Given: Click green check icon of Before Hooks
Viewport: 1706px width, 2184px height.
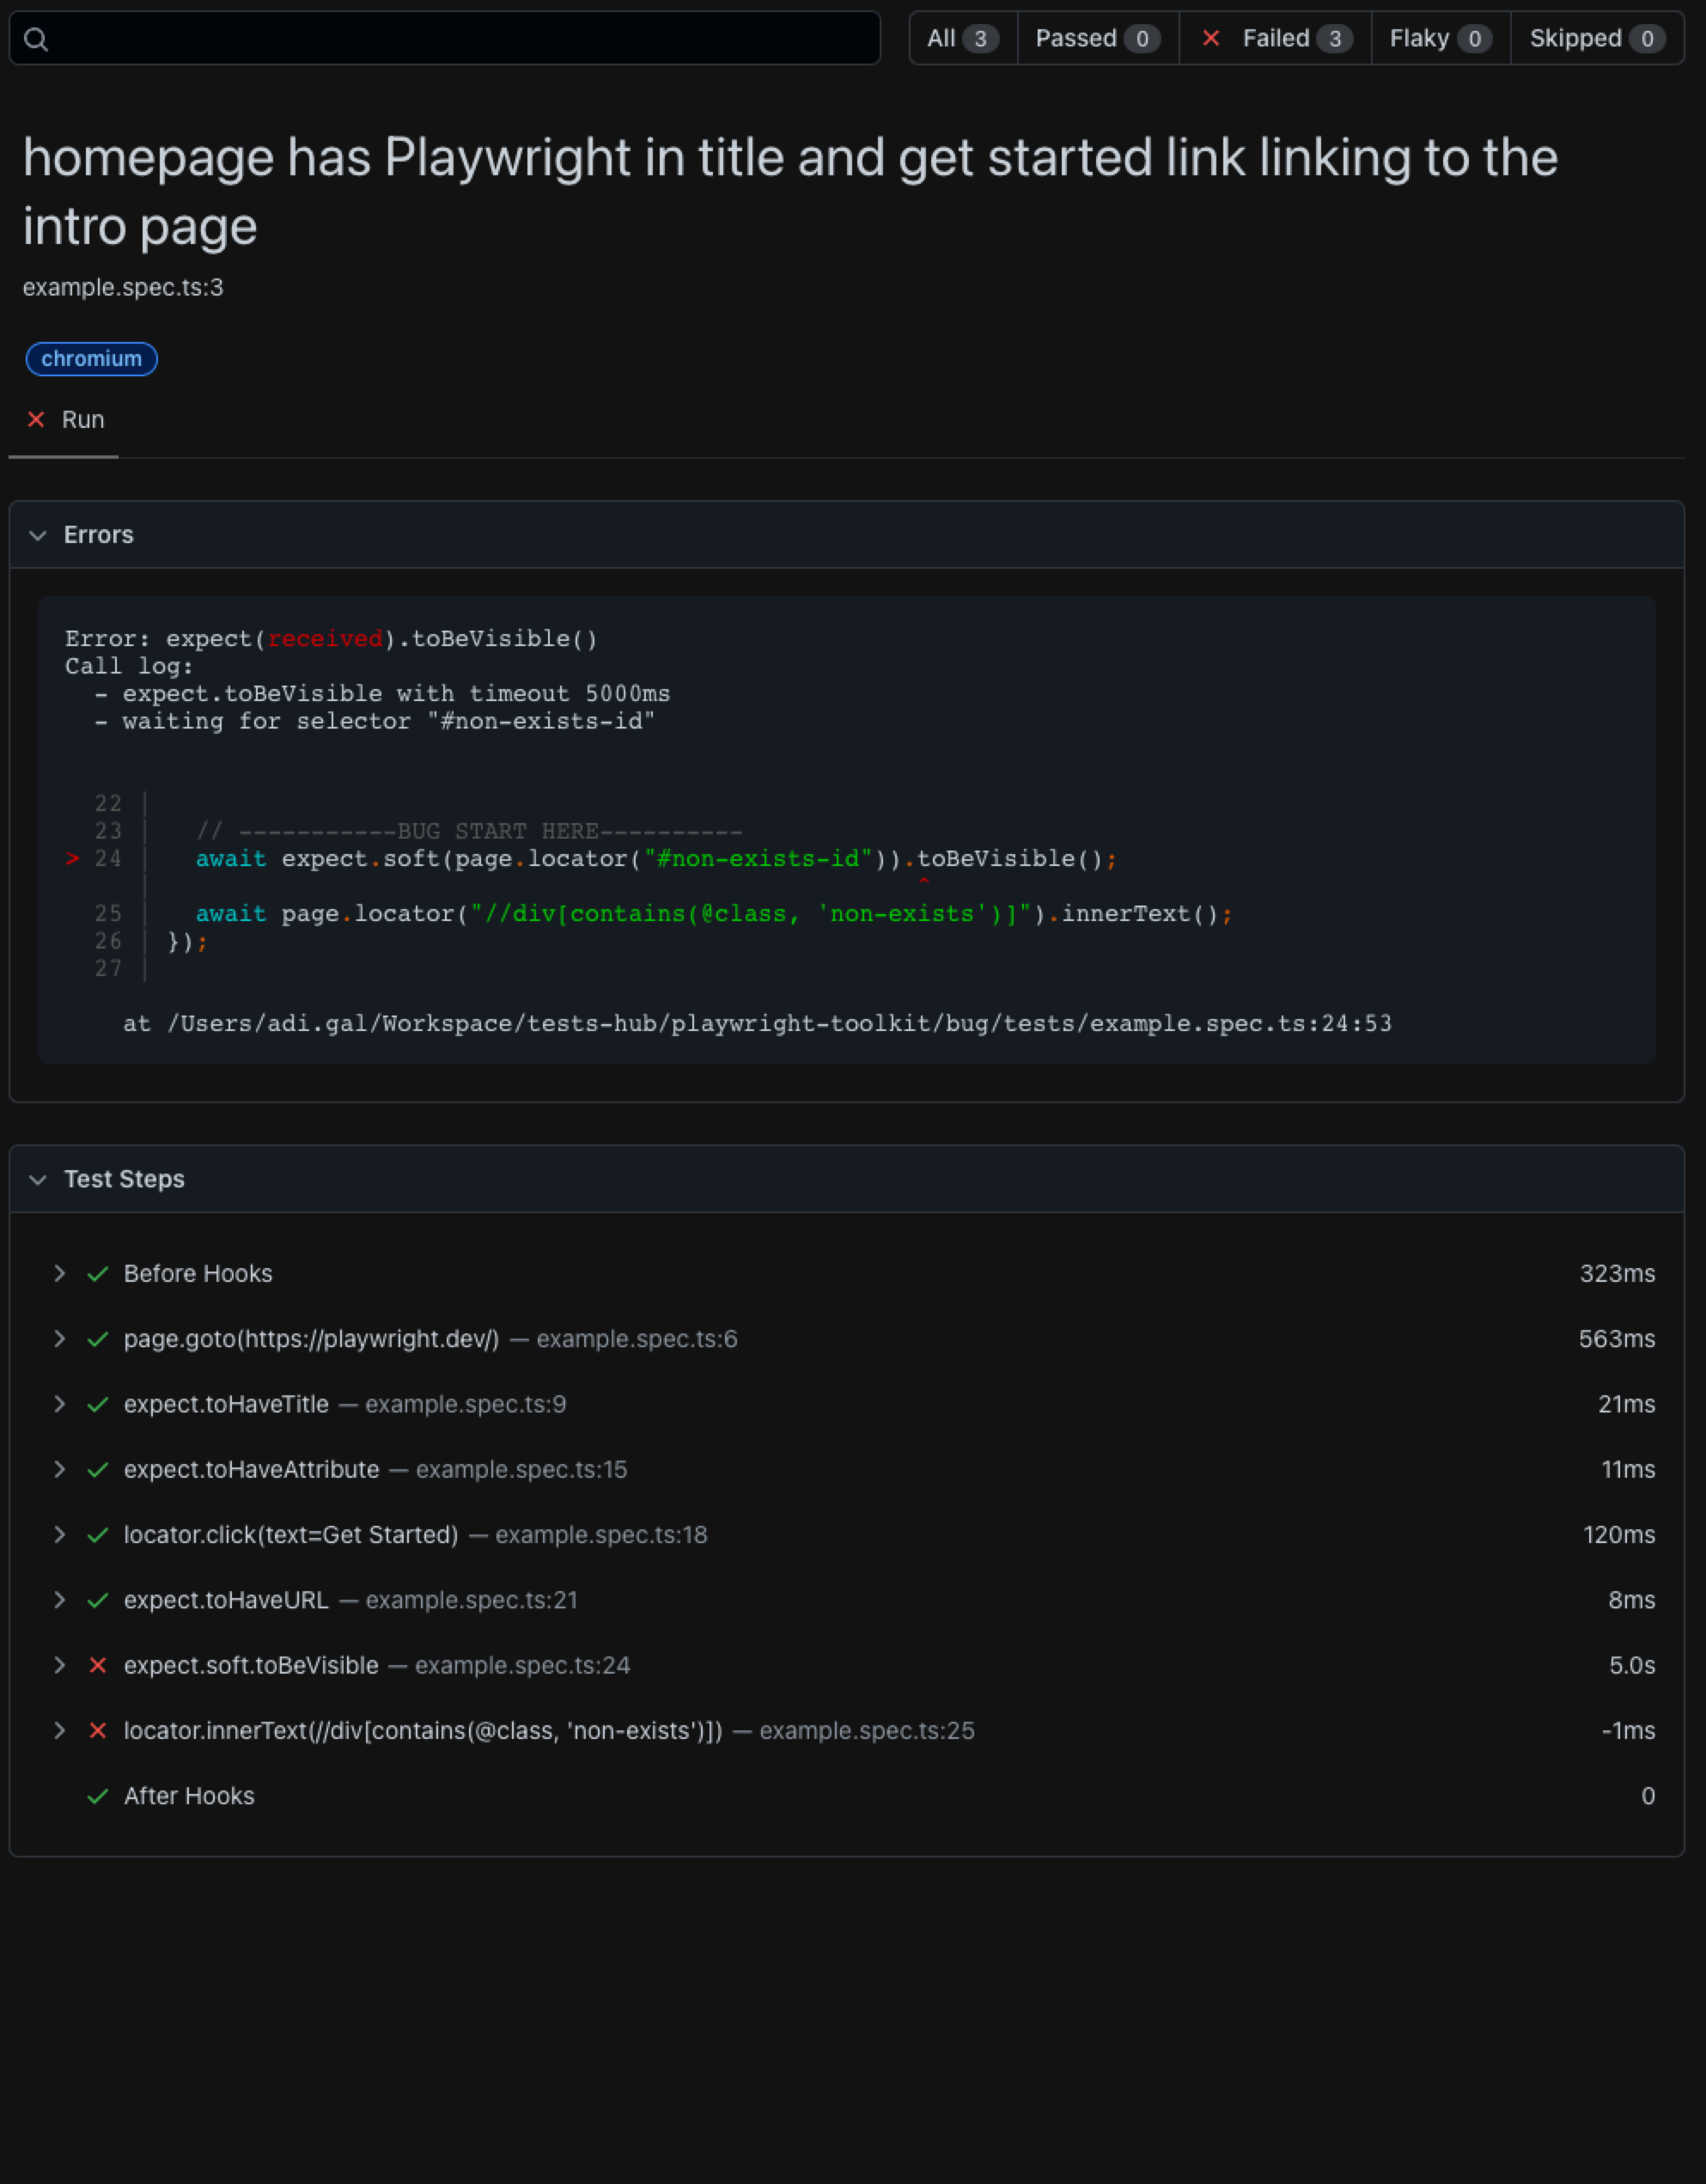Looking at the screenshot, I should pyautogui.click(x=98, y=1274).
